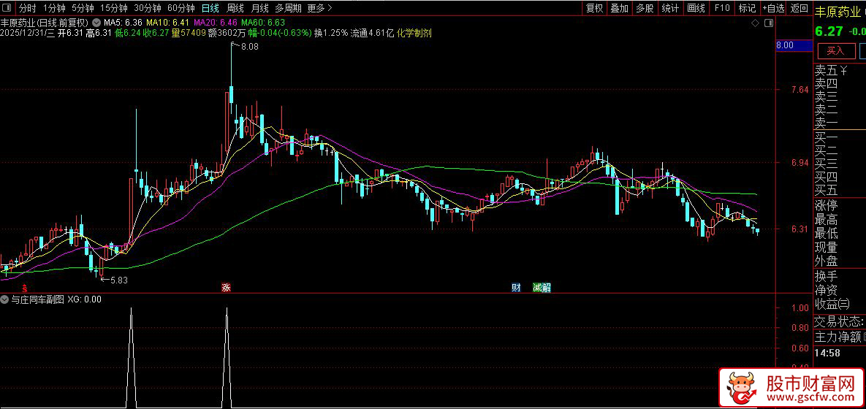Select the 15分钟 period tab

click(114, 8)
